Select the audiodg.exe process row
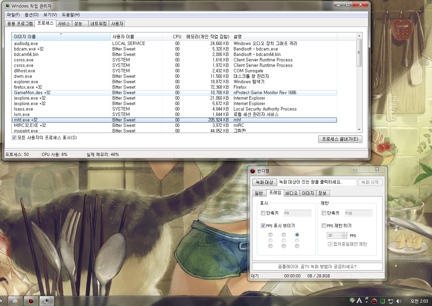The height and width of the screenshot is (306, 432). 175,44
